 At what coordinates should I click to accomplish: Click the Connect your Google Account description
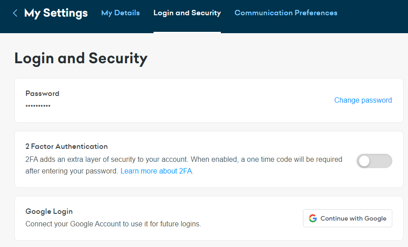[113, 224]
